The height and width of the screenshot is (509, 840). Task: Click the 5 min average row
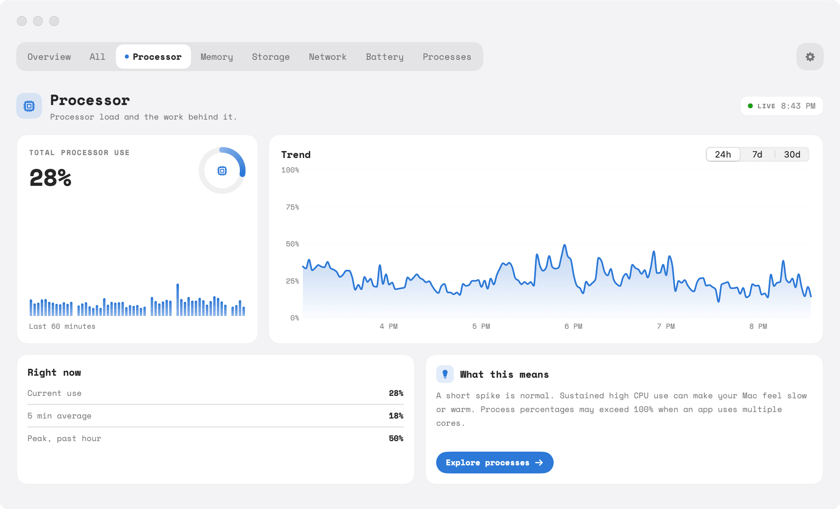coord(216,416)
